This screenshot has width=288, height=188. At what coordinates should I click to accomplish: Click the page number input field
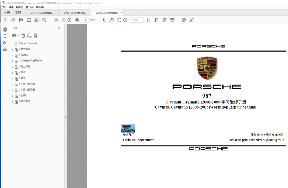click(x=85, y=20)
